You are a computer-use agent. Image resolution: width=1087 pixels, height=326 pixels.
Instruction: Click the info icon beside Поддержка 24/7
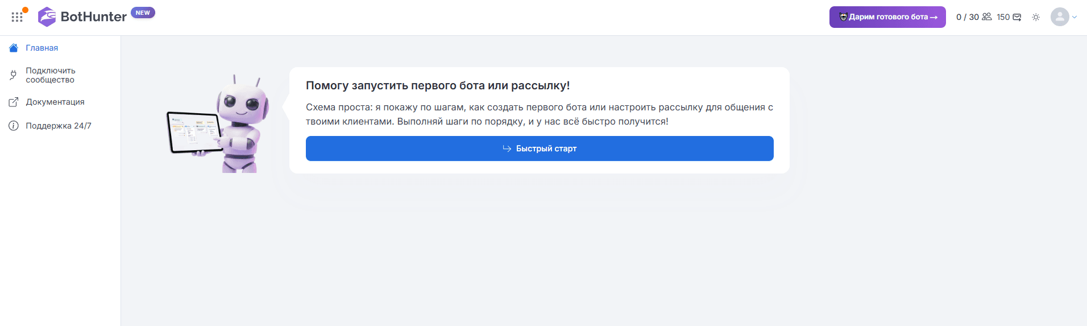click(x=14, y=126)
